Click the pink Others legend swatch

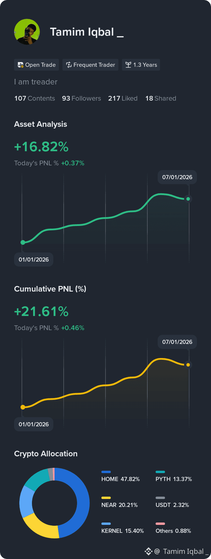160,524
